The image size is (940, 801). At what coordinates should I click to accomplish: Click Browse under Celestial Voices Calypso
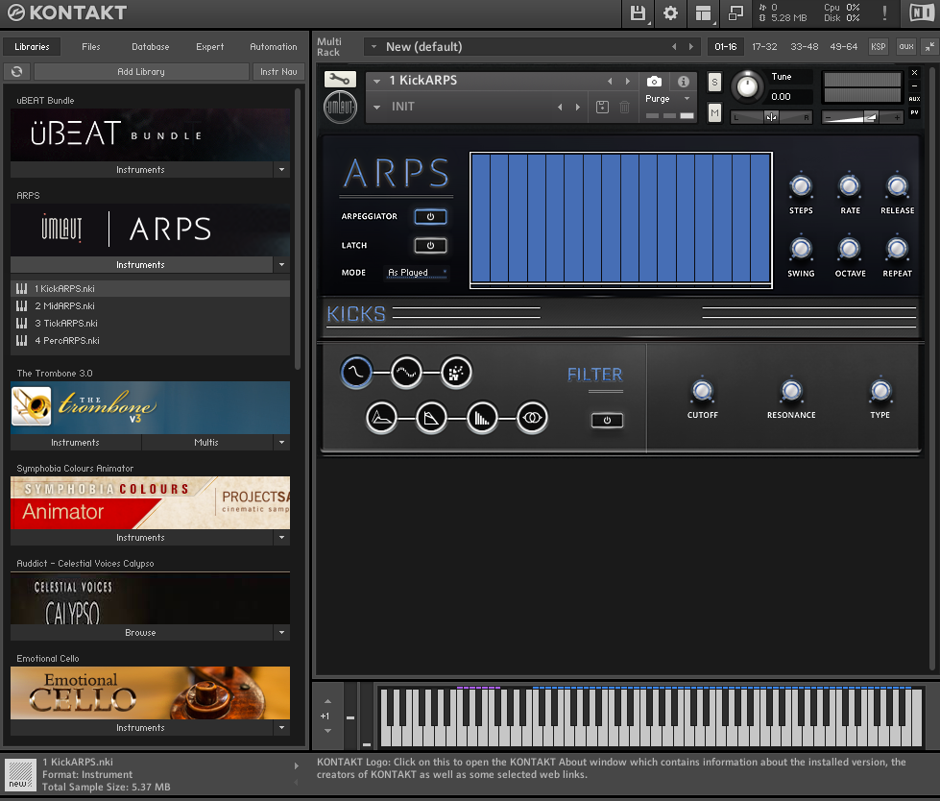[x=141, y=633]
